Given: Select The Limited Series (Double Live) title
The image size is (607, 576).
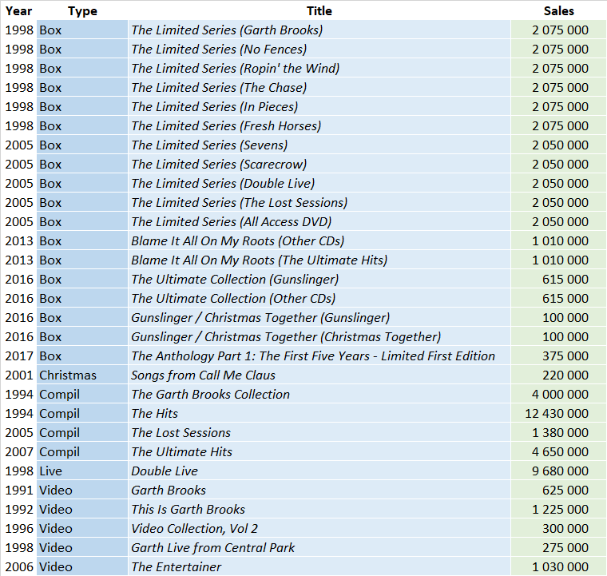Looking at the screenshot, I should pyautogui.click(x=223, y=184).
